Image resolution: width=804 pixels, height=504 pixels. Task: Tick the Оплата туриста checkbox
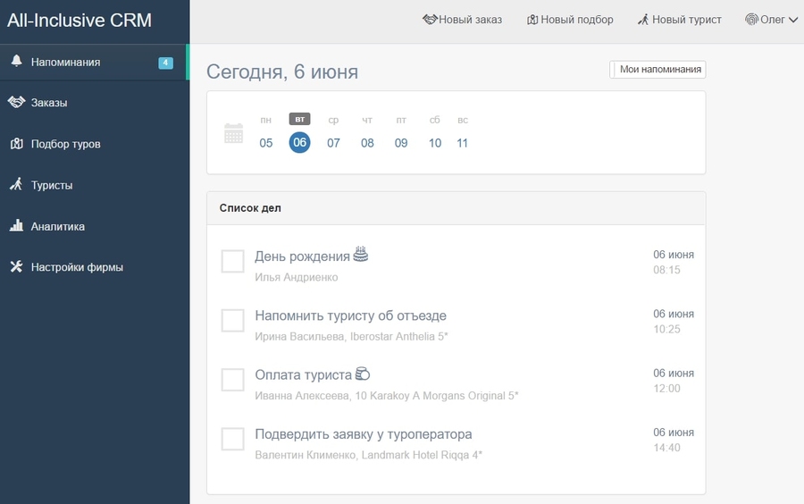coord(232,380)
